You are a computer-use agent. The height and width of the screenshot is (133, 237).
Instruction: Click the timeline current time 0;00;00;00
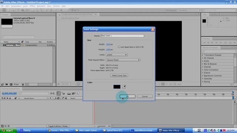[9, 93]
